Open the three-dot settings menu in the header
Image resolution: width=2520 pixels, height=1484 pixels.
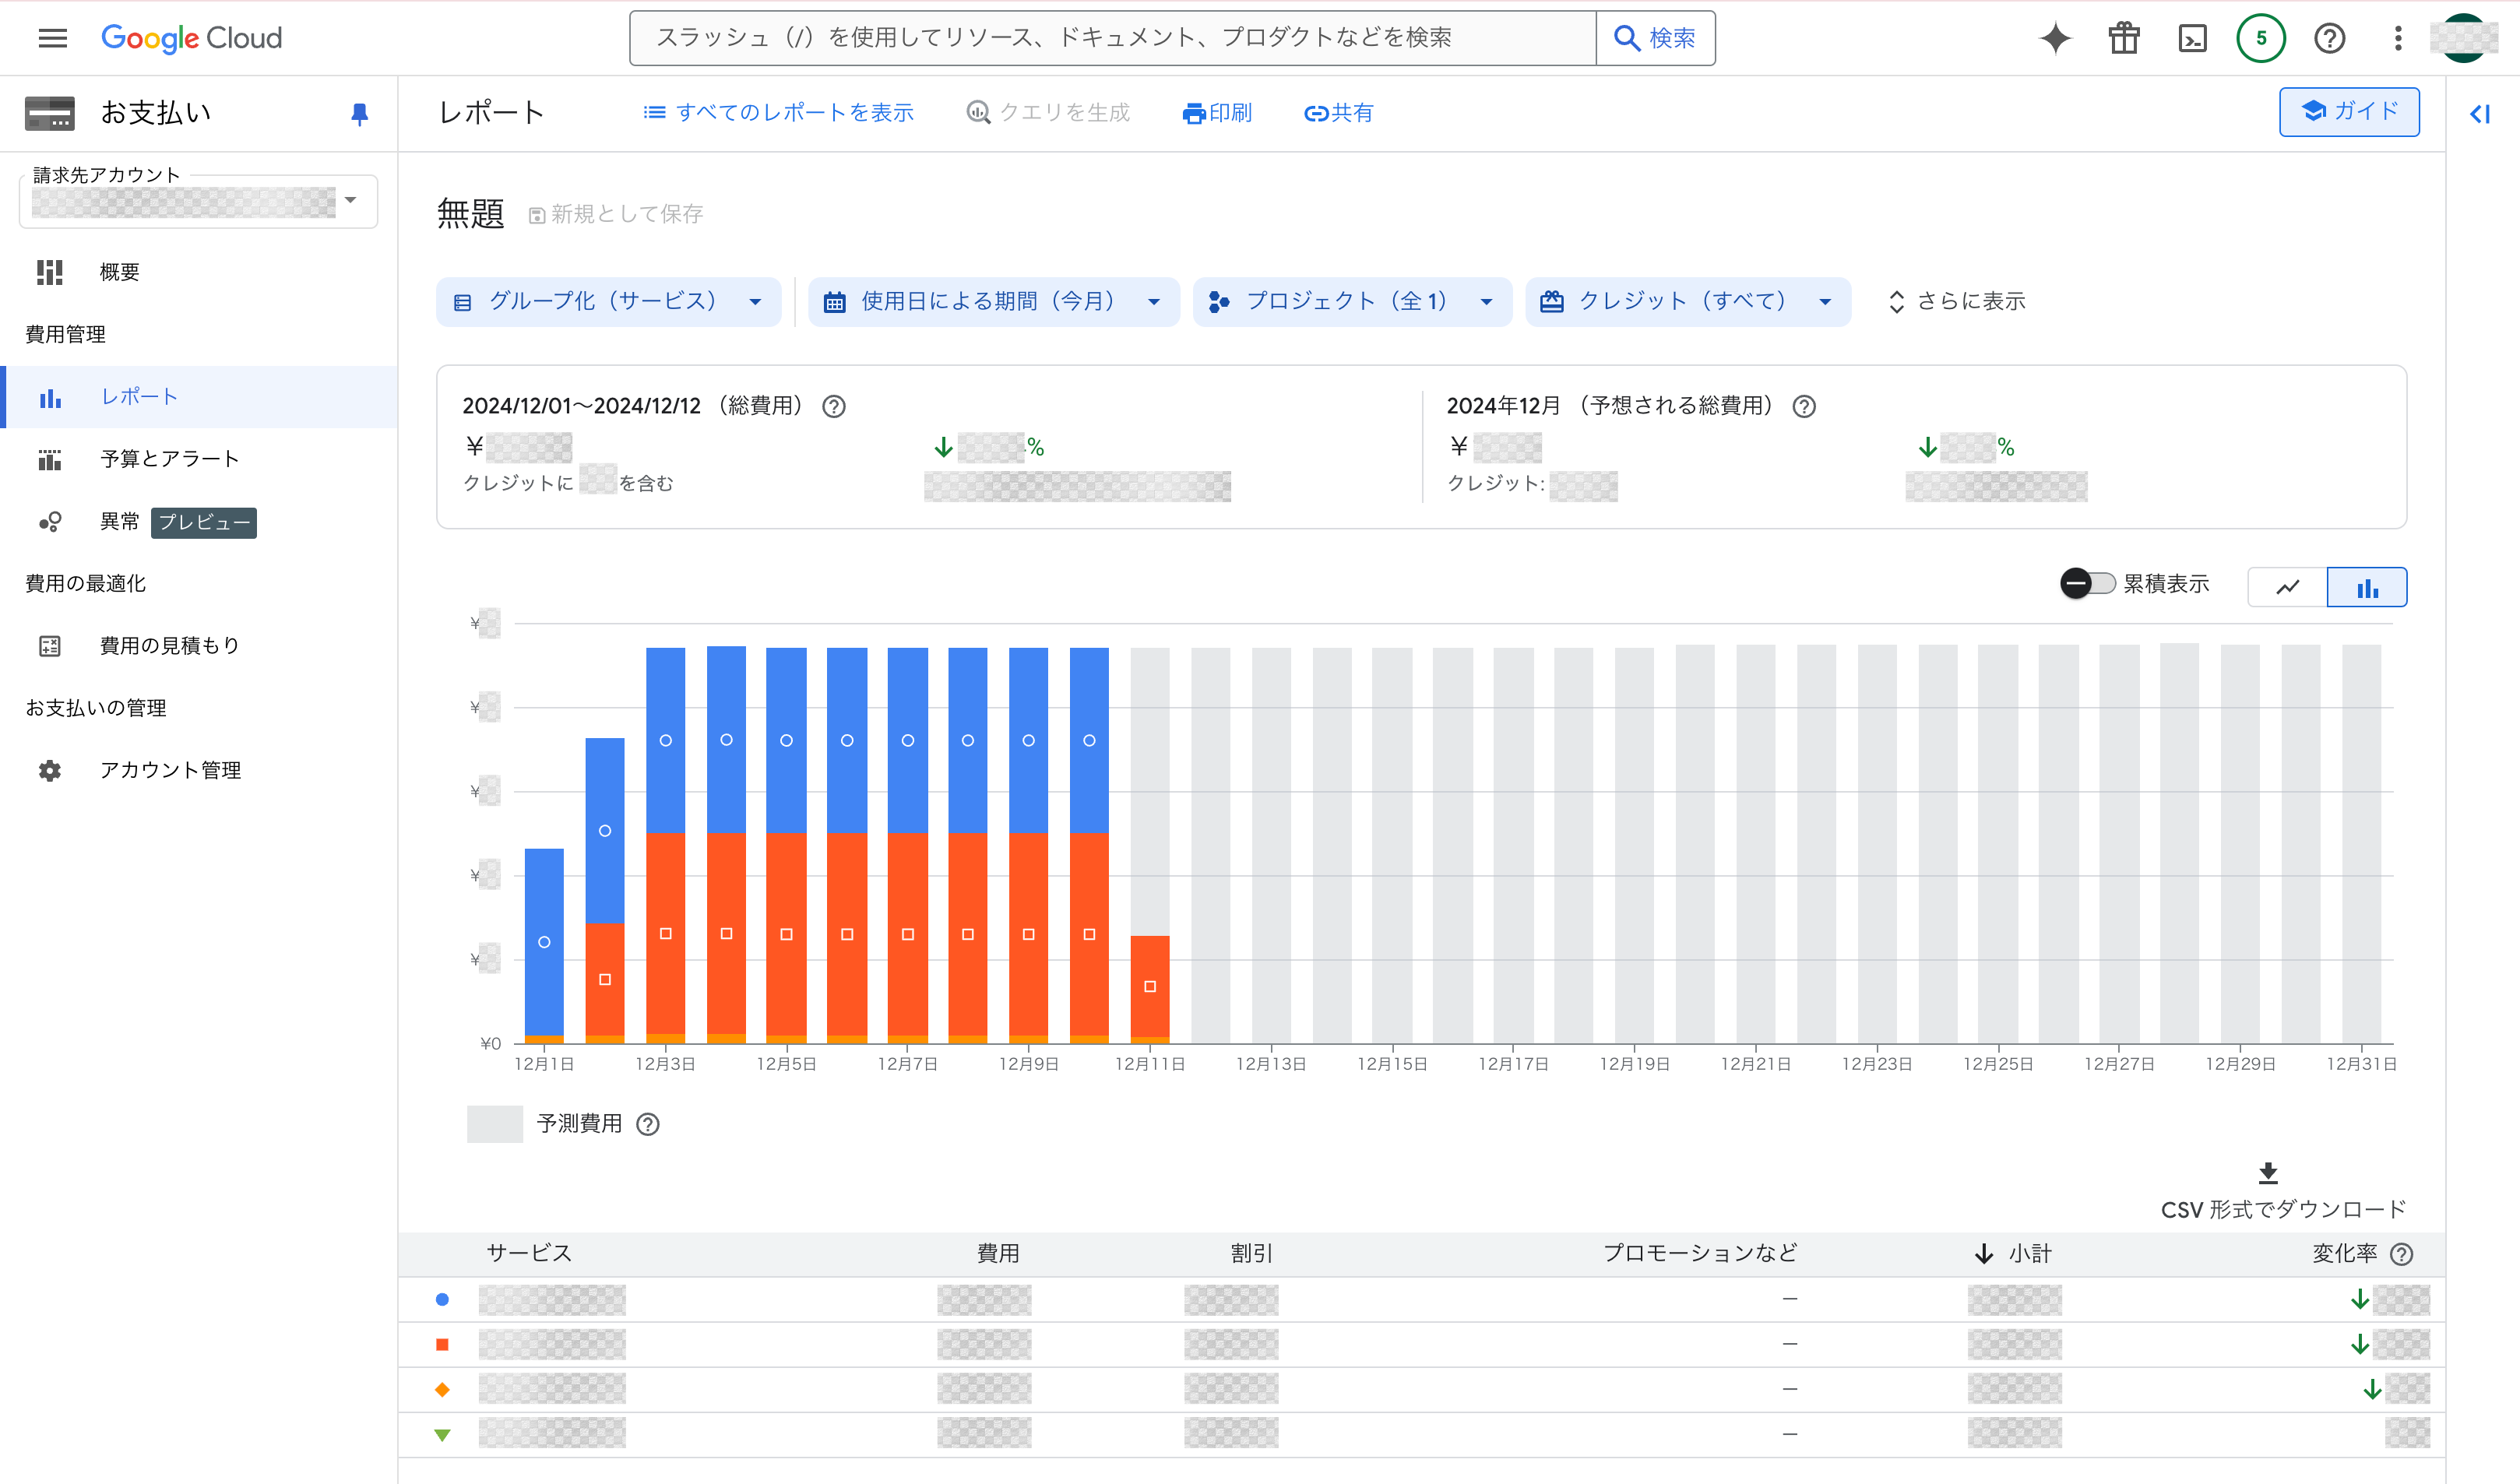pyautogui.click(x=2398, y=38)
